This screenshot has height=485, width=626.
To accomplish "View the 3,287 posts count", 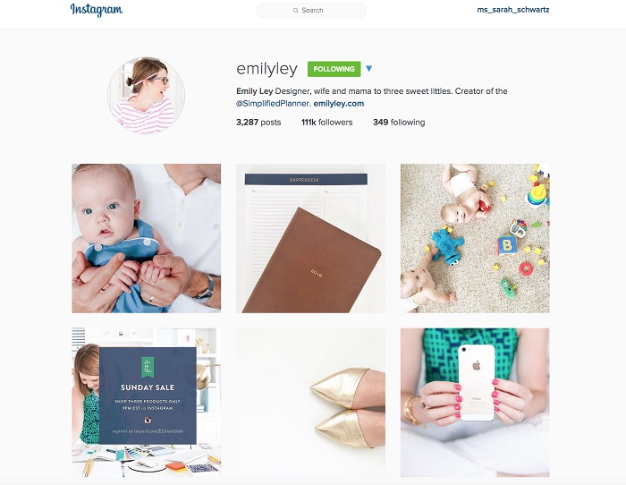I will (258, 123).
